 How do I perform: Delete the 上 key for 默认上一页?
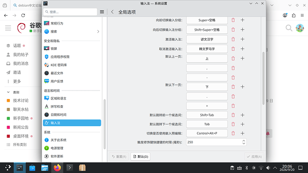(233, 58)
